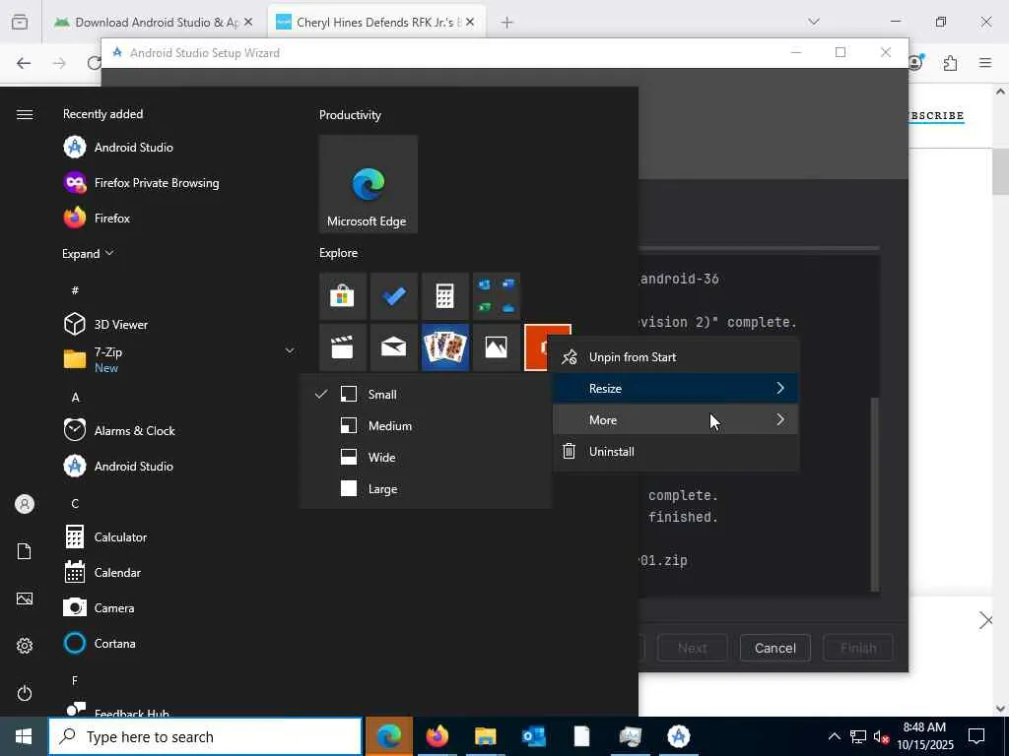Open Microsoft To Do checkmark tile

[394, 296]
